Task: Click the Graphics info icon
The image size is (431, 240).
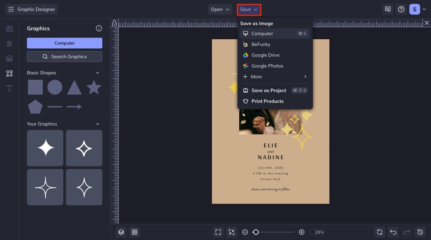Action: [99, 28]
